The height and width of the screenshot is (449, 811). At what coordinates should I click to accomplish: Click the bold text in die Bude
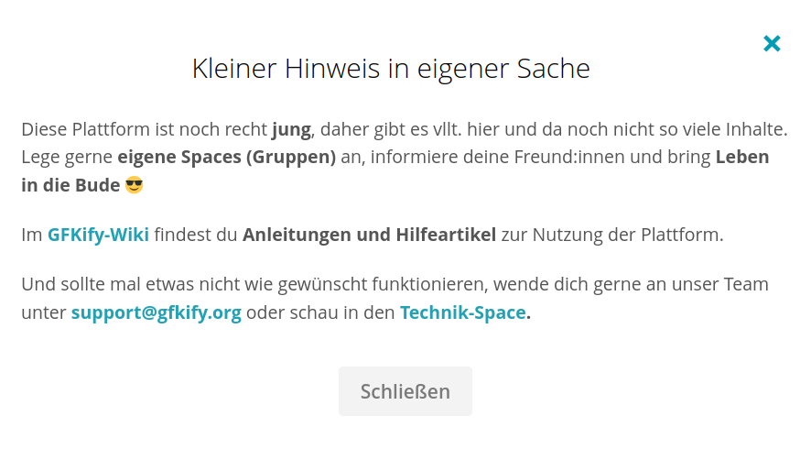click(x=70, y=185)
